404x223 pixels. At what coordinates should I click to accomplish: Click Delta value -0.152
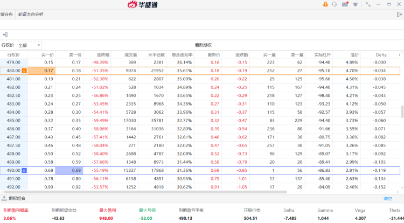coord(379,187)
